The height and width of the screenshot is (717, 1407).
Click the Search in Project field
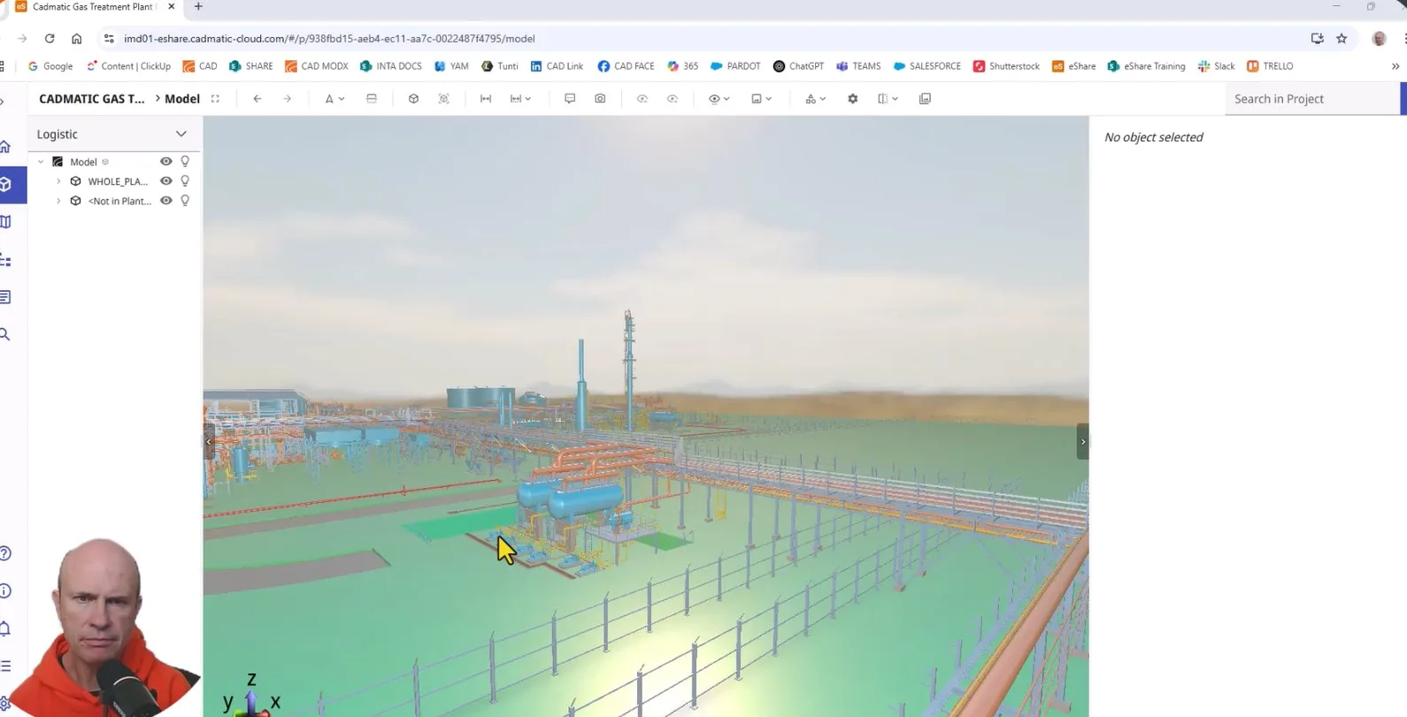point(1311,99)
